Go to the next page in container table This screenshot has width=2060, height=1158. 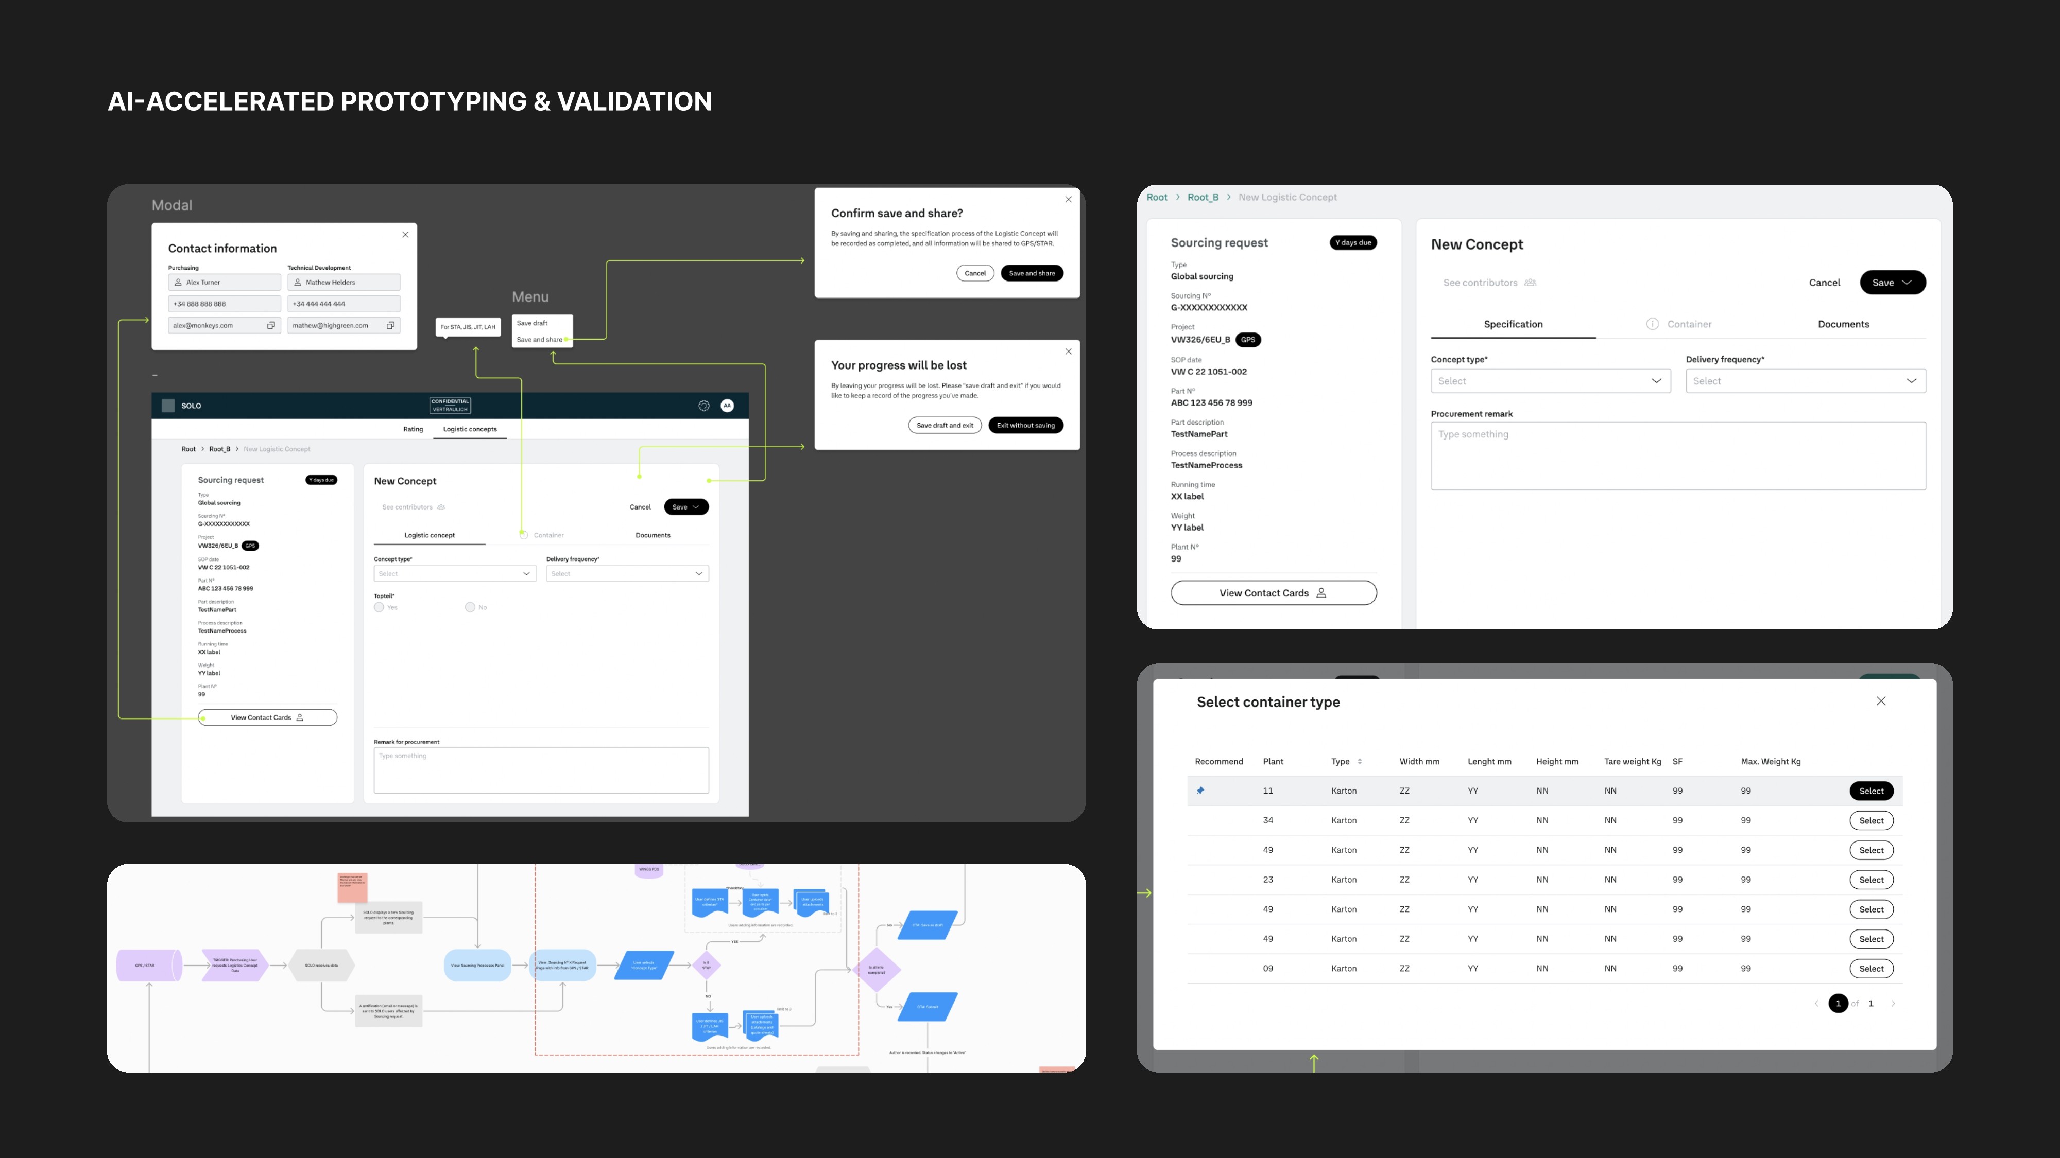coord(1893,1004)
